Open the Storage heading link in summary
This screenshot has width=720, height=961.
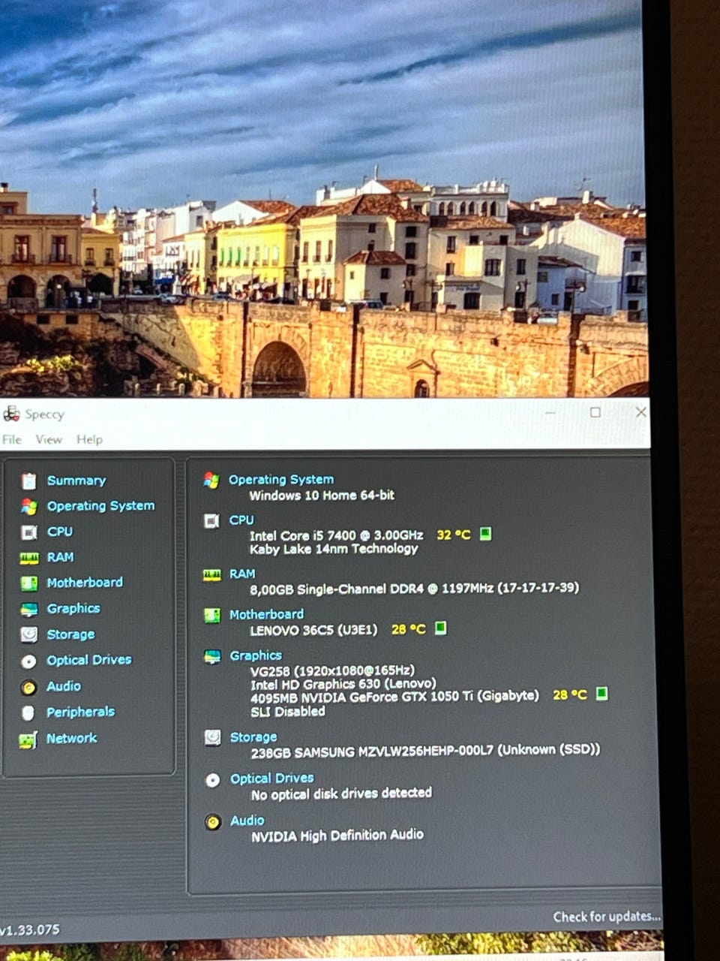click(253, 737)
